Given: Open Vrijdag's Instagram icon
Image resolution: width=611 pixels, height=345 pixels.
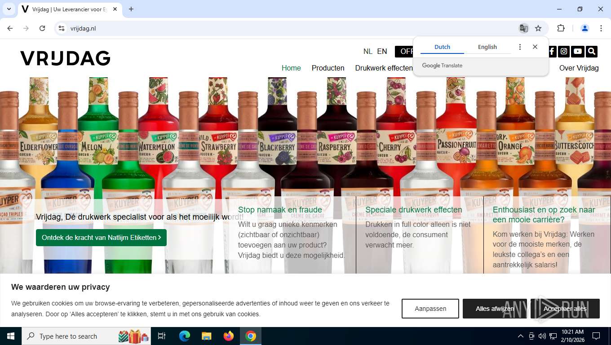Looking at the screenshot, I should (564, 51).
